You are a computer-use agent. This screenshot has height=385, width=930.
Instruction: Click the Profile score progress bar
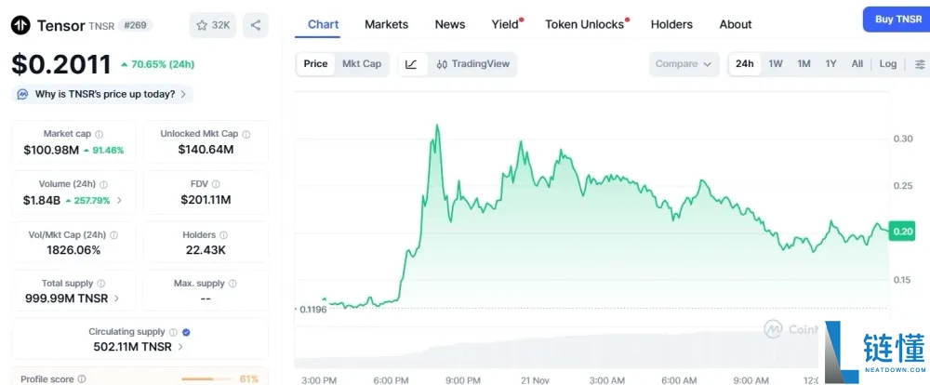point(206,379)
